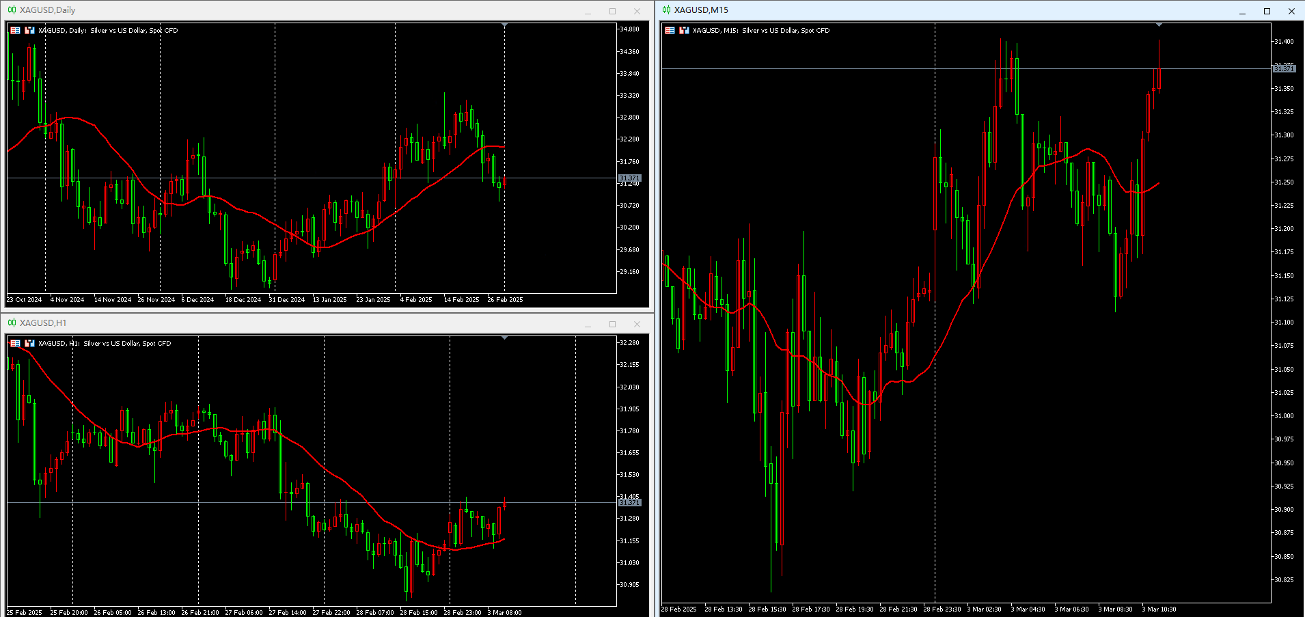Click the chart shift triangle on M15 chart
Image resolution: width=1305 pixels, height=617 pixels.
(1159, 25)
